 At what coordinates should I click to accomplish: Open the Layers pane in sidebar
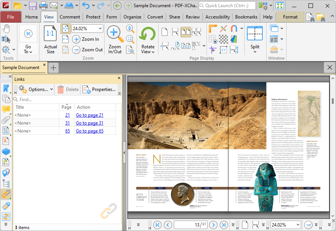click(6, 151)
